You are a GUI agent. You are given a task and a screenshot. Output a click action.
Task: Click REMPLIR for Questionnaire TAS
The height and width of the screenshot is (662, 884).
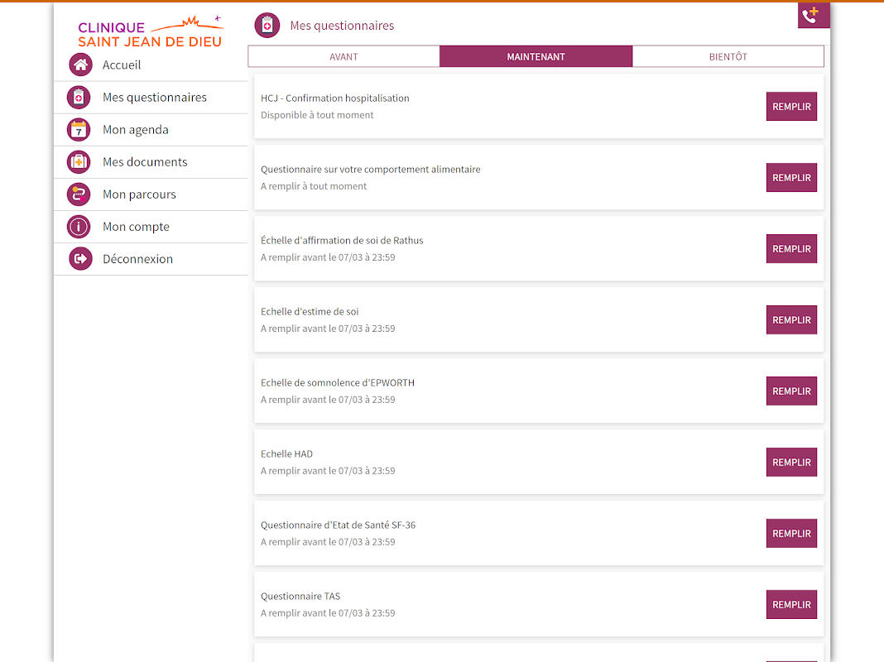[791, 605]
